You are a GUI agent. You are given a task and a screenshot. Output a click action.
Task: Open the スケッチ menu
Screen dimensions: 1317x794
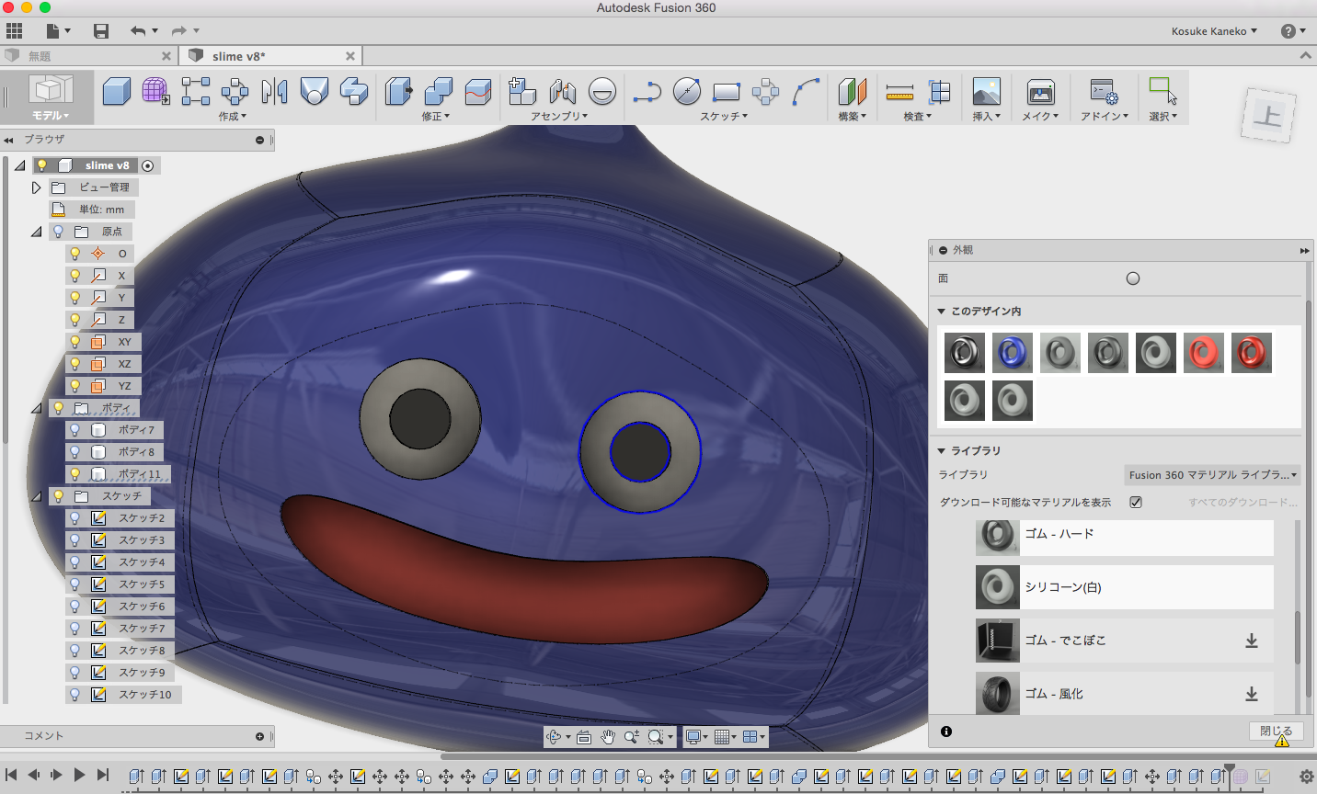[724, 117]
